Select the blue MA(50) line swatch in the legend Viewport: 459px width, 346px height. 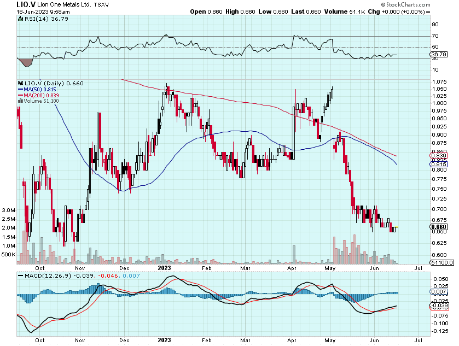click(x=20, y=90)
